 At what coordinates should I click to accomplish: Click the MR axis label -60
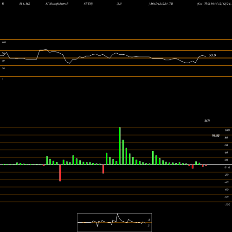point(226,190)
